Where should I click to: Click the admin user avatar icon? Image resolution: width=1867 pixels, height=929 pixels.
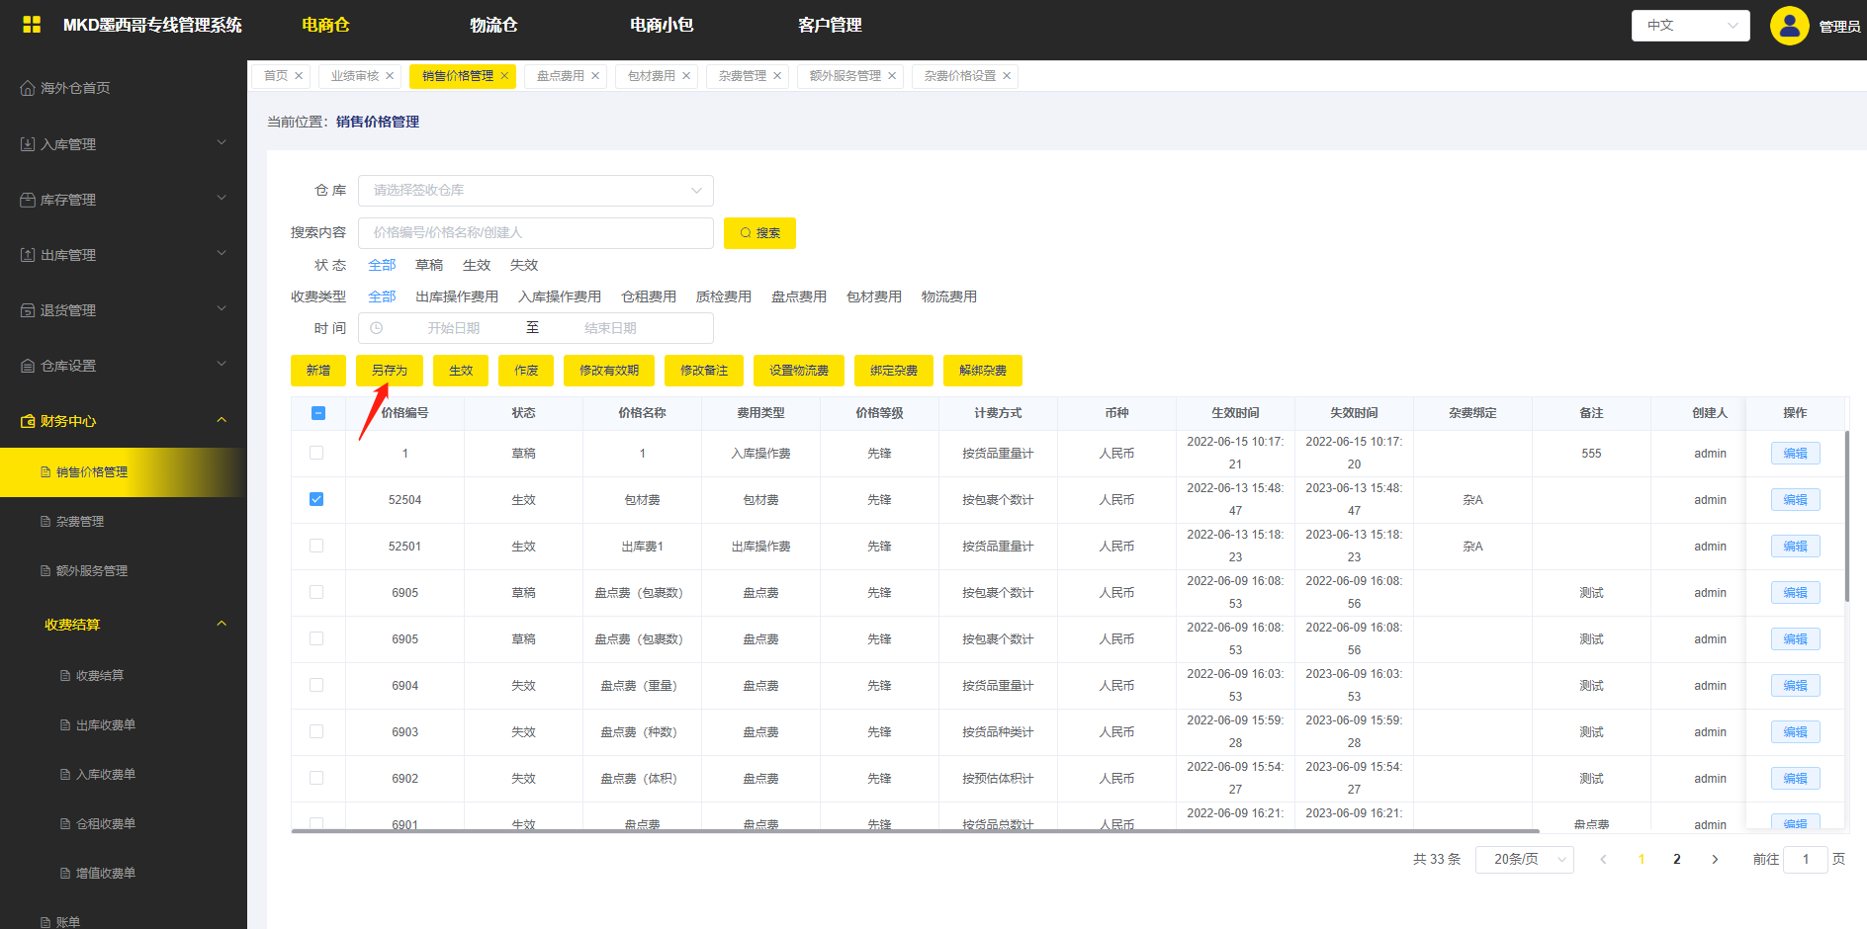1789,26
